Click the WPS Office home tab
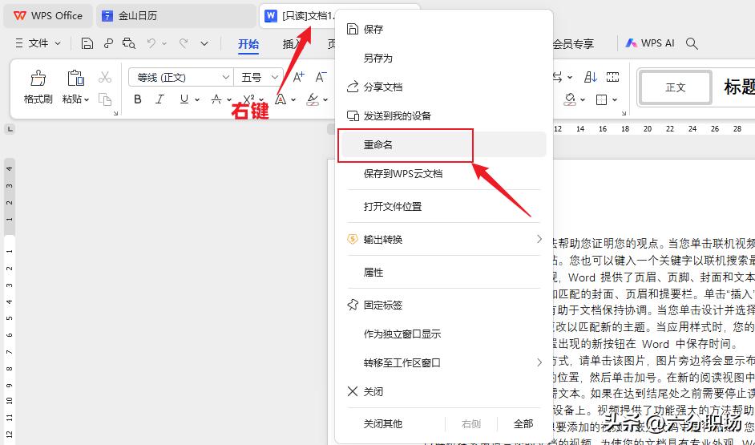The width and height of the screenshot is (755, 445). coord(47,16)
